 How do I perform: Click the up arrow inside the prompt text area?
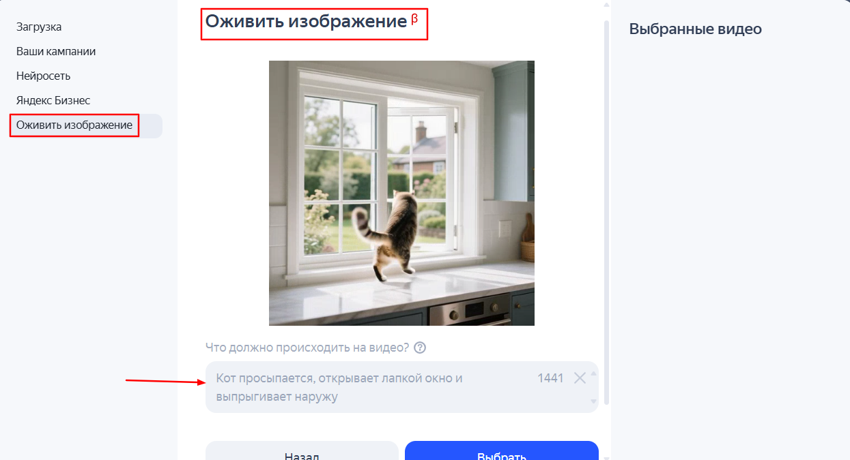593,373
